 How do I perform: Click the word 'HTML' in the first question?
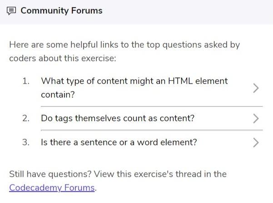coord(180,81)
